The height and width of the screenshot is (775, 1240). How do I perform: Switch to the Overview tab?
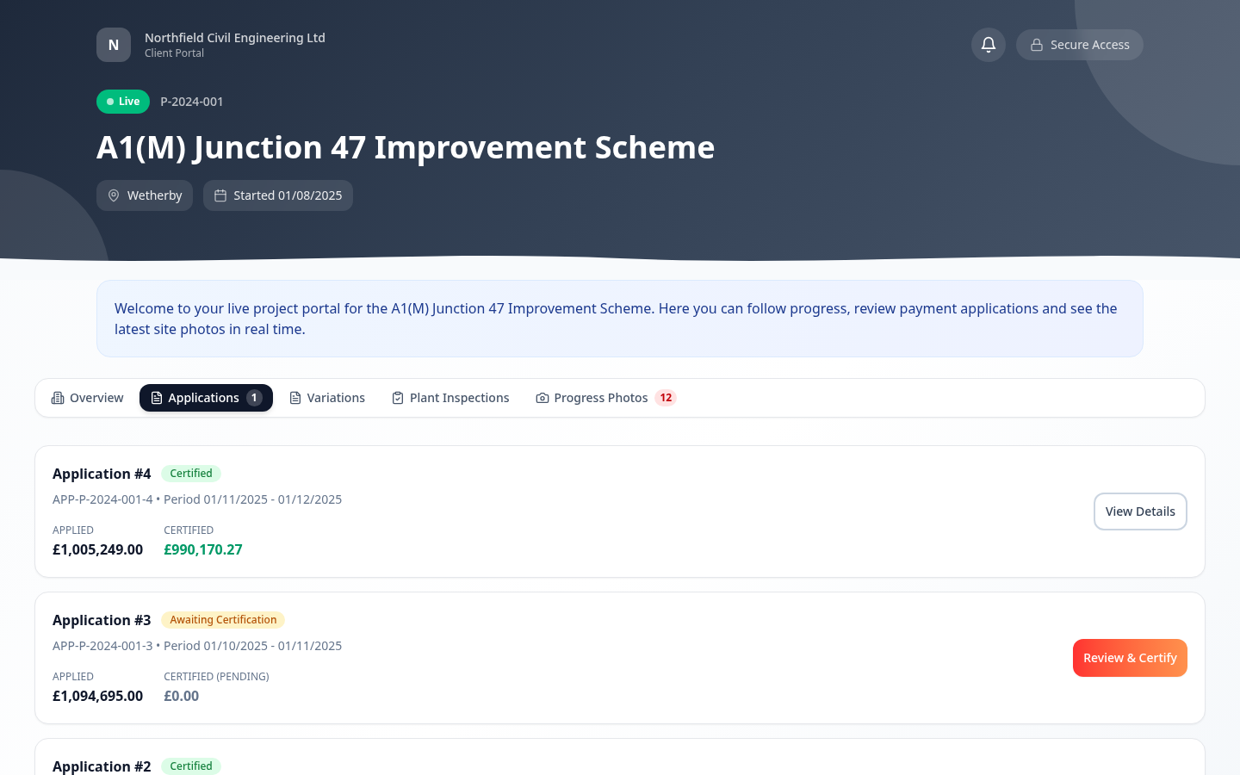87,398
